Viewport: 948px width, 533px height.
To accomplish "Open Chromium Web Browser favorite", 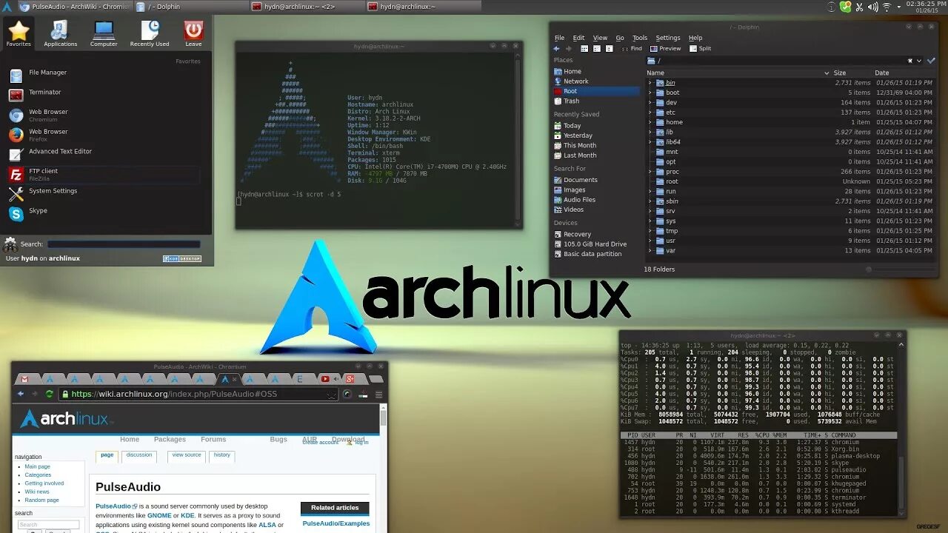I will (104, 115).
